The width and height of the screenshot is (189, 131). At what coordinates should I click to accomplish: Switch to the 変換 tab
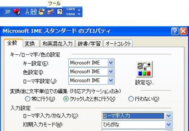click(x=31, y=43)
